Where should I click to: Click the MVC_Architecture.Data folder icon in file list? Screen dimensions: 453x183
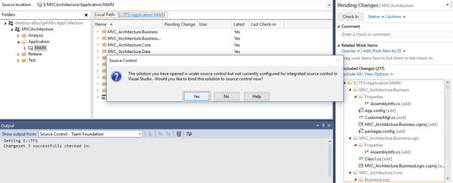pos(104,52)
